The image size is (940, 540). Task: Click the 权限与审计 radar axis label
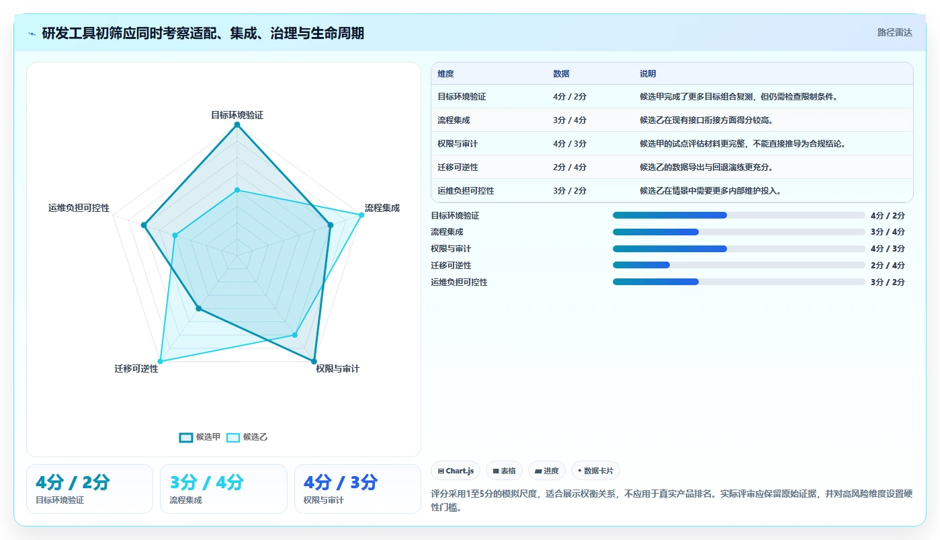pyautogui.click(x=337, y=369)
